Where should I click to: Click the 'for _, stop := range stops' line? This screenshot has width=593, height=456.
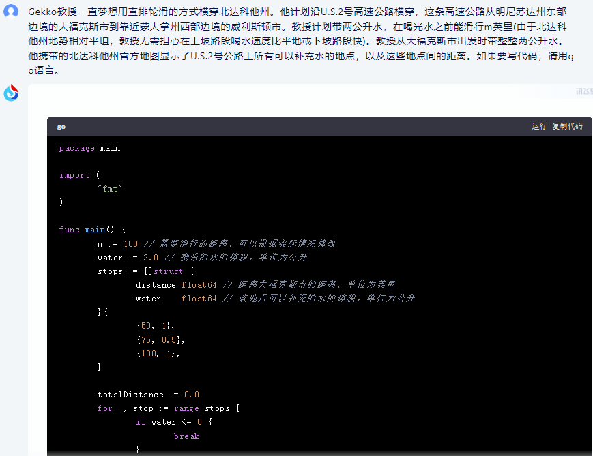point(169,408)
